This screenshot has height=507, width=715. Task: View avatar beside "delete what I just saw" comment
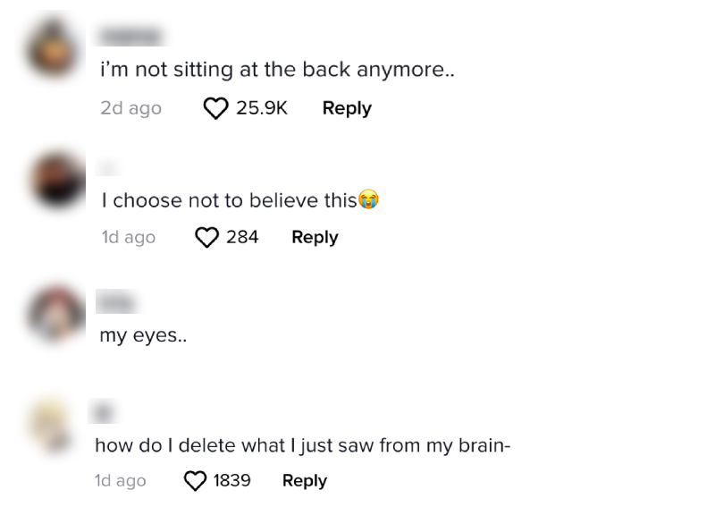[52, 425]
